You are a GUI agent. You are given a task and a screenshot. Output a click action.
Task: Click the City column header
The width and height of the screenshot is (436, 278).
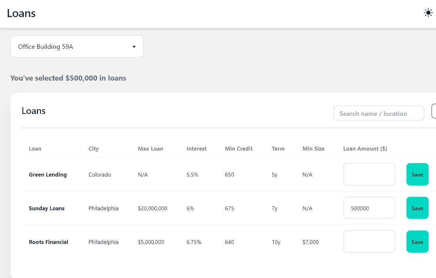pos(94,149)
